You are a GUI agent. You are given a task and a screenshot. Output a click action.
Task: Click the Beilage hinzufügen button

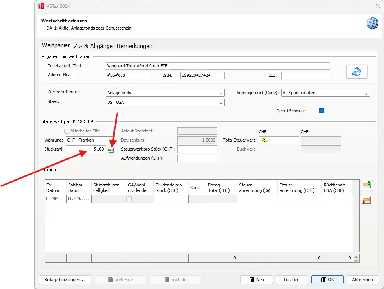[x=65, y=280]
